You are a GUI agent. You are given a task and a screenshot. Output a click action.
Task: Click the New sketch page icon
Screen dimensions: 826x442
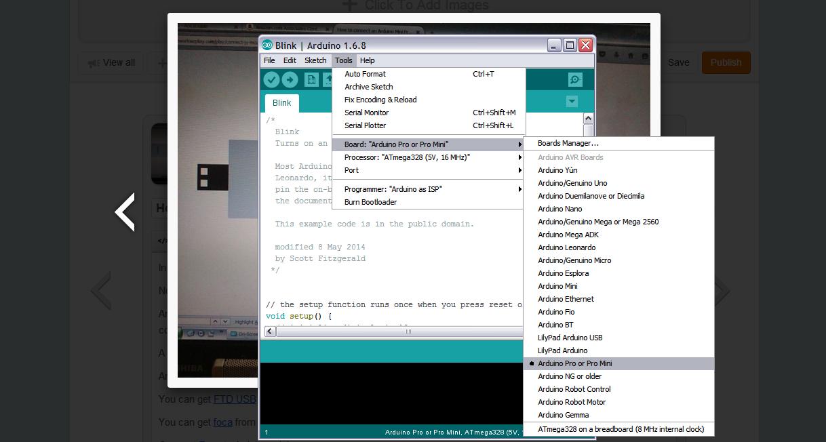tap(311, 80)
